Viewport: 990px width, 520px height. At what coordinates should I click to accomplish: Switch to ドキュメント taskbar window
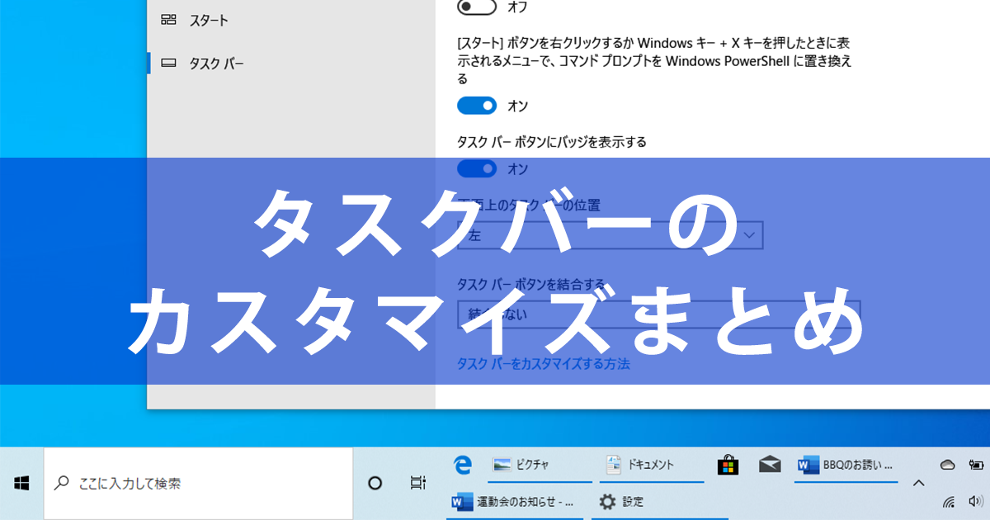tap(652, 466)
